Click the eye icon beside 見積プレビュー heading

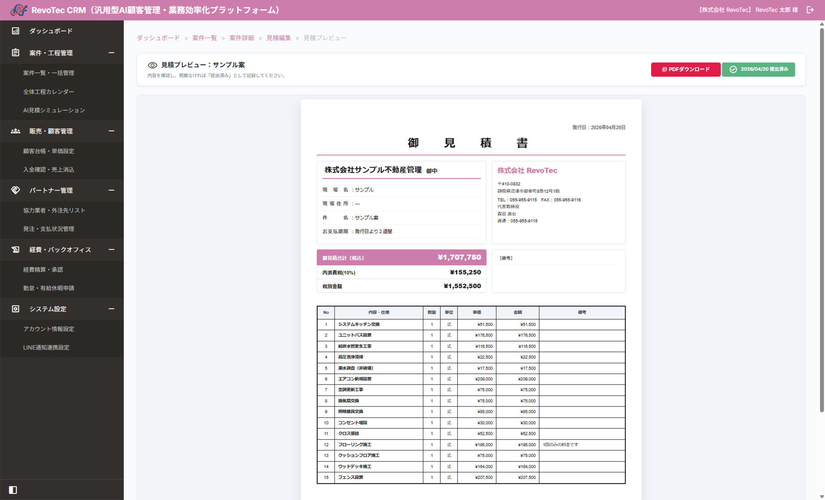point(153,65)
